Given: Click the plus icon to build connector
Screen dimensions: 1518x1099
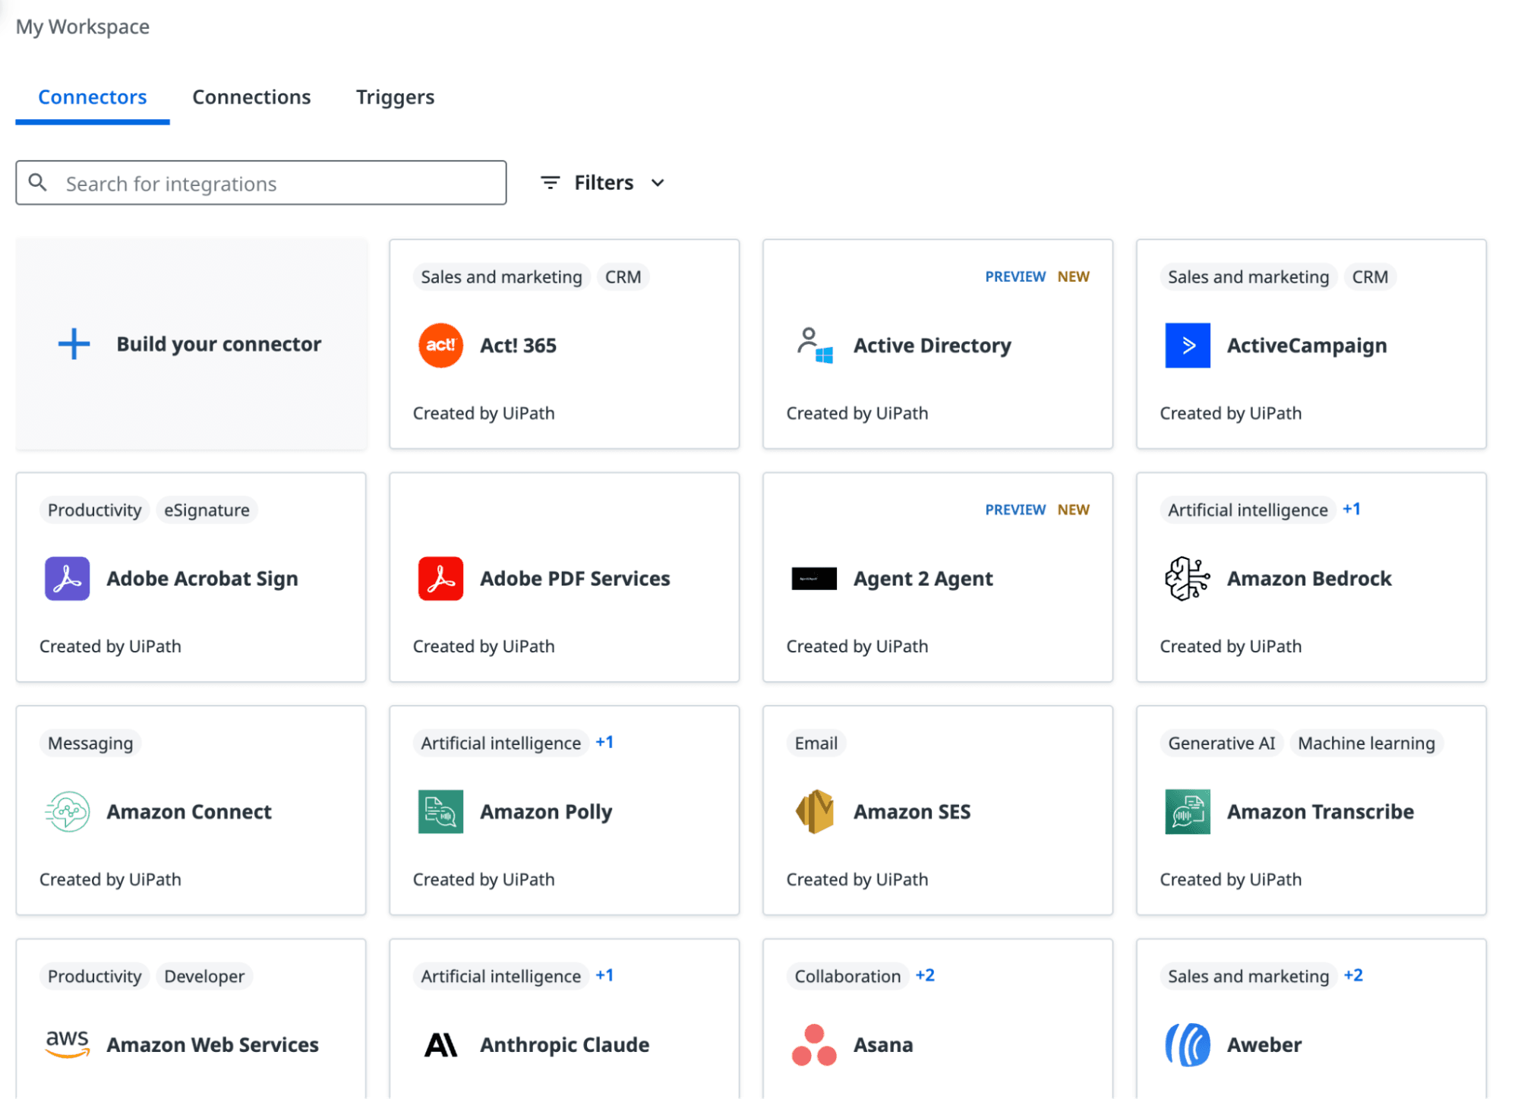Looking at the screenshot, I should [x=74, y=344].
